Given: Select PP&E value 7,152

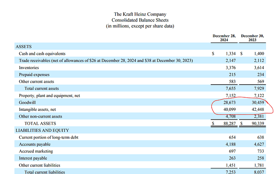Looking at the screenshot, I should (x=230, y=95).
